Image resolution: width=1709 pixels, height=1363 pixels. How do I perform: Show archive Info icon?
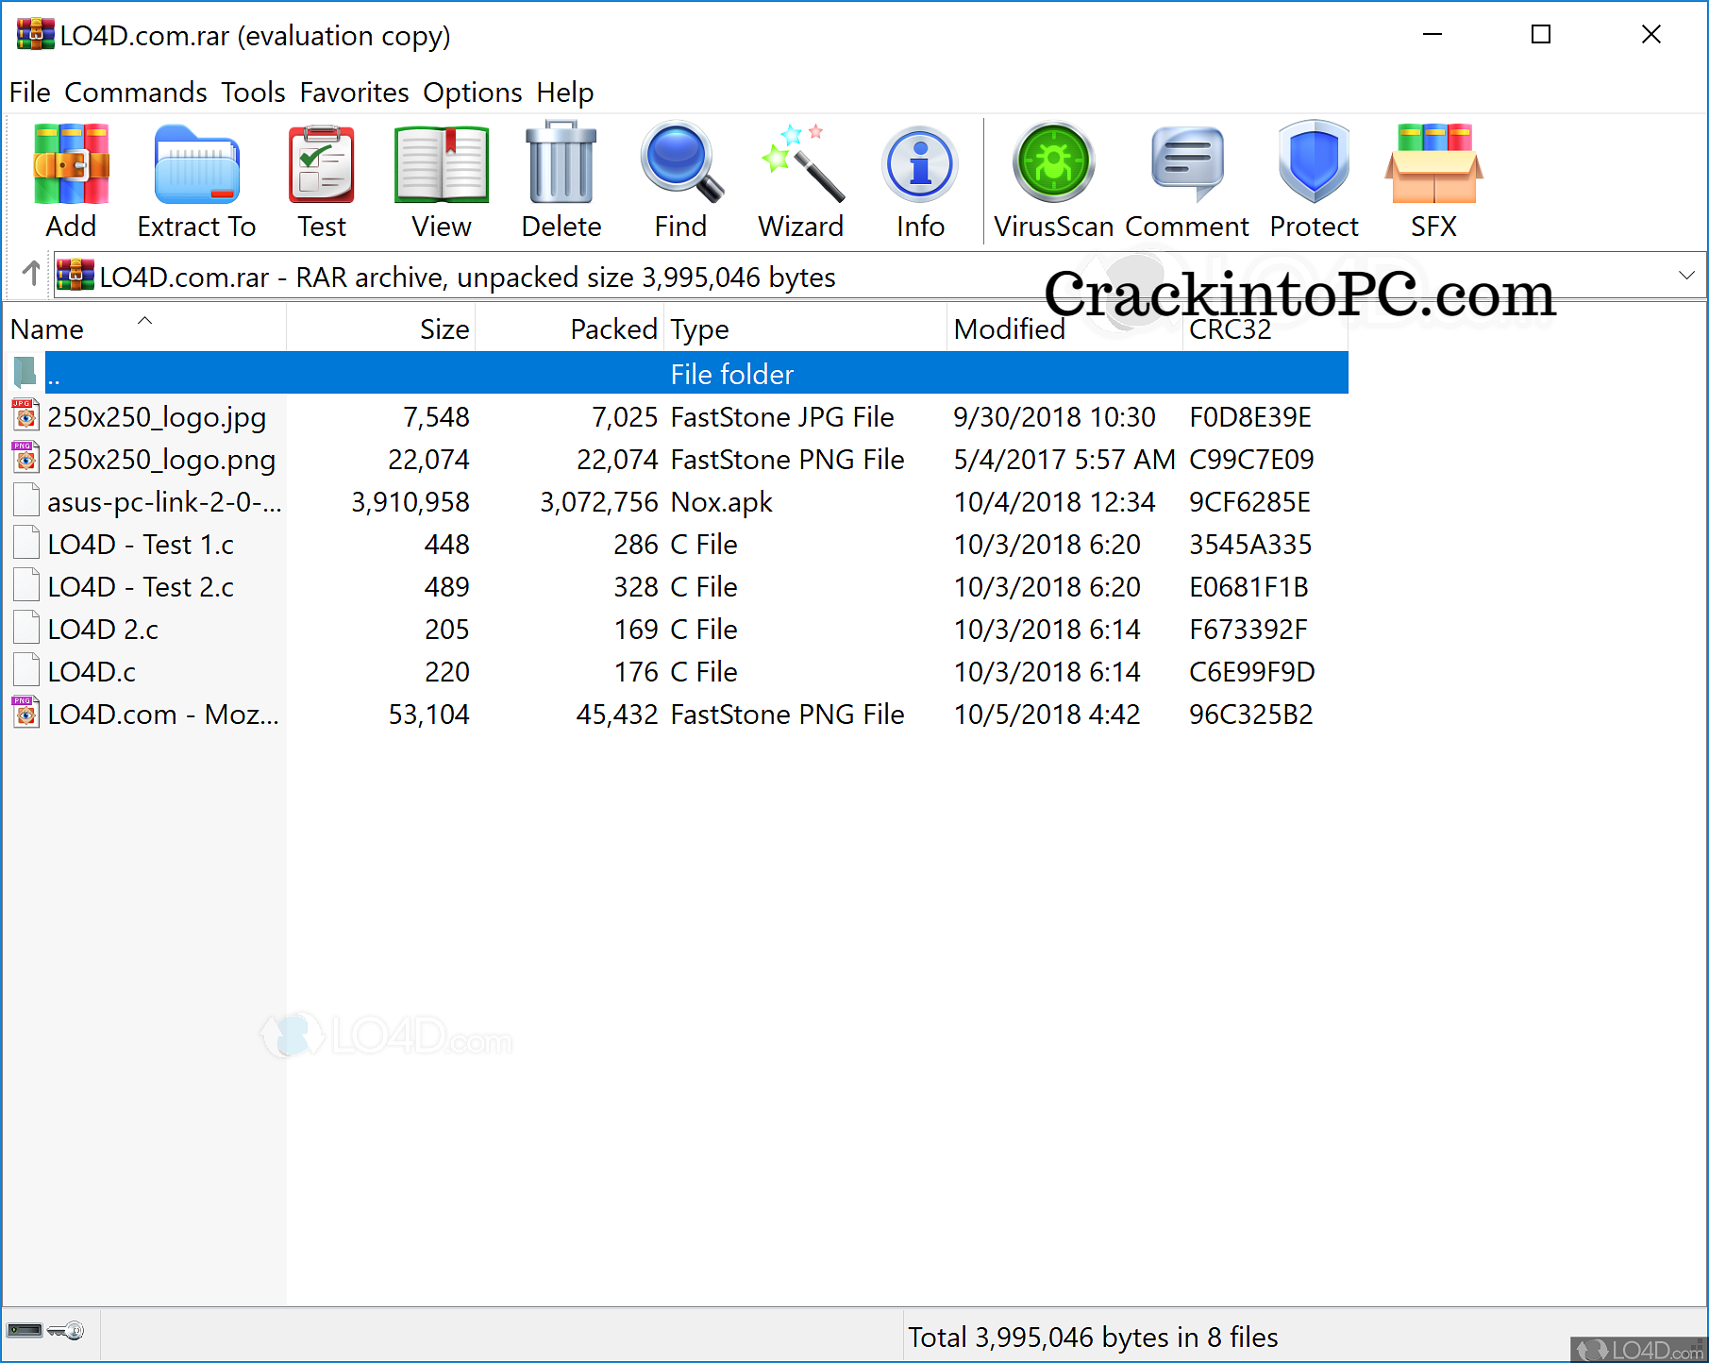(x=920, y=164)
